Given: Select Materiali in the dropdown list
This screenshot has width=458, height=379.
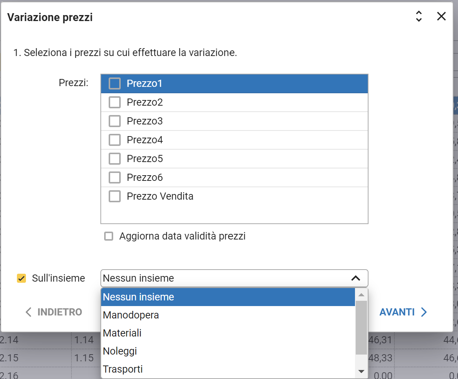Looking at the screenshot, I should pyautogui.click(x=122, y=333).
